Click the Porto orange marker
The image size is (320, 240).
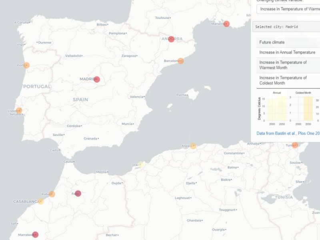(x=26, y=66)
